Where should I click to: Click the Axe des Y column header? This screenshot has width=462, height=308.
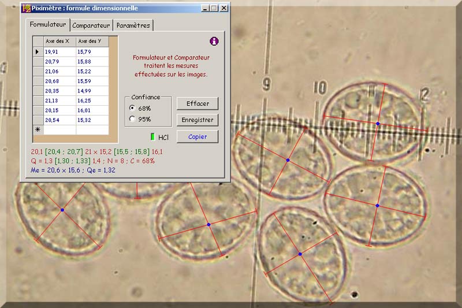coord(92,41)
